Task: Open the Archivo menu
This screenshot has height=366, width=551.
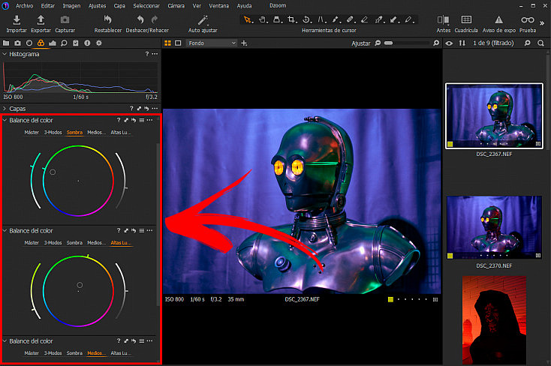Action: click(x=25, y=5)
